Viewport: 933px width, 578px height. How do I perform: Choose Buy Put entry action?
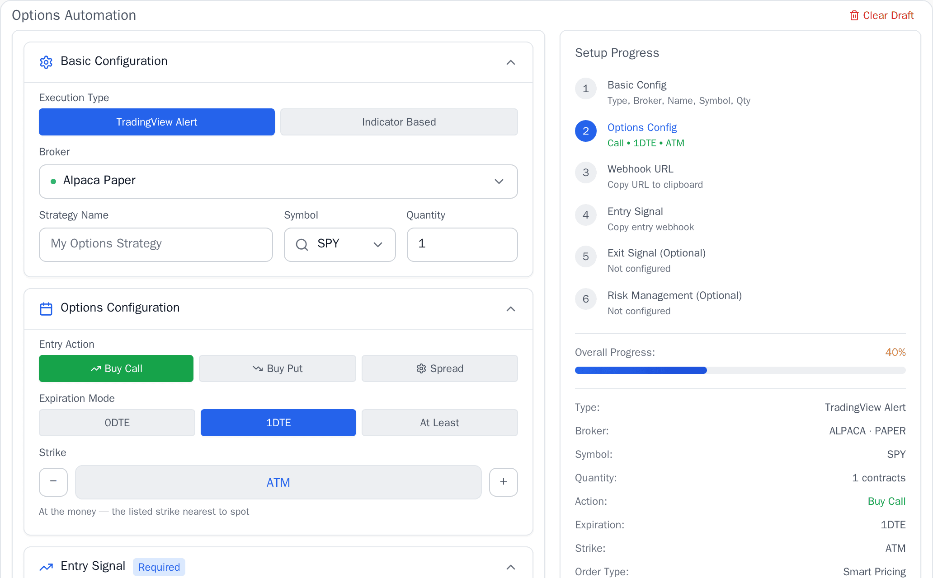coord(278,368)
